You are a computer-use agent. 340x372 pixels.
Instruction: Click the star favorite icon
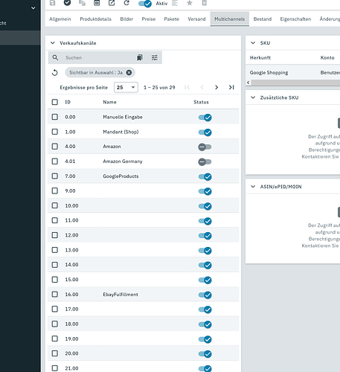pos(190,3)
